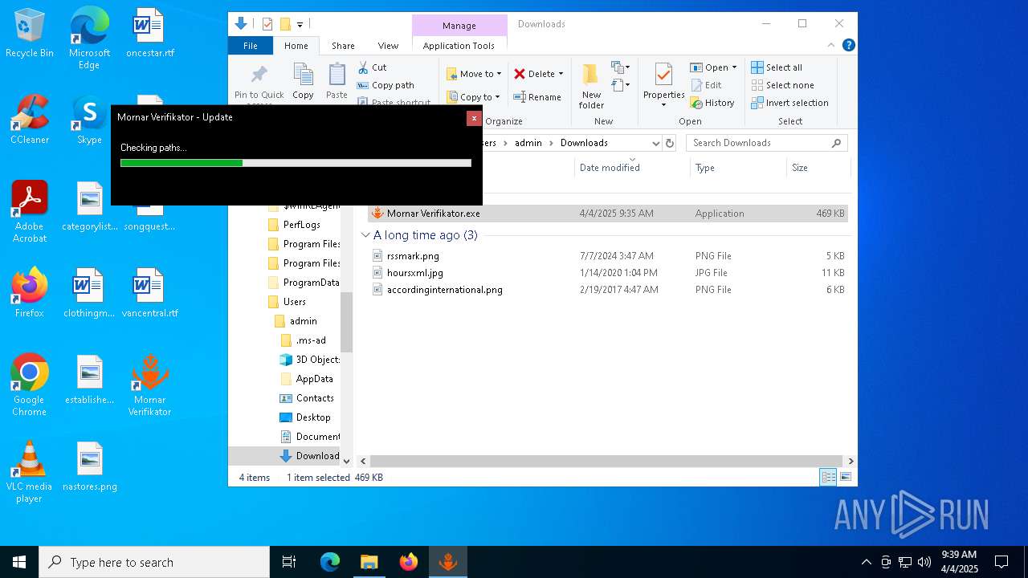
Task: Open the Skype desktop shortcut
Action: 89,120
